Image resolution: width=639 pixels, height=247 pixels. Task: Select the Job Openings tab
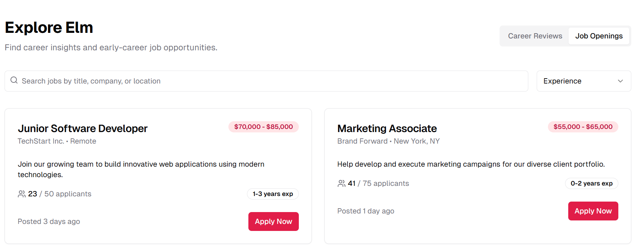[x=598, y=36]
